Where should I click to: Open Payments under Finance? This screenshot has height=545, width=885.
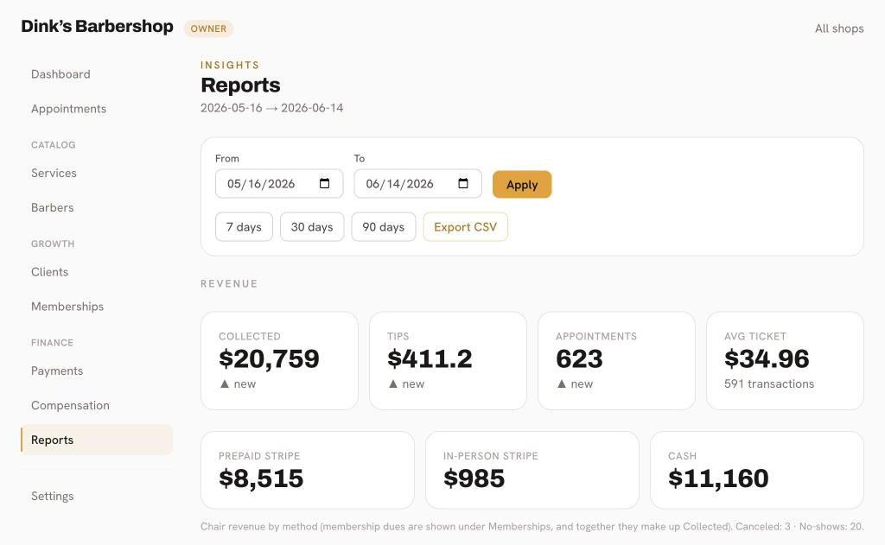pos(57,371)
